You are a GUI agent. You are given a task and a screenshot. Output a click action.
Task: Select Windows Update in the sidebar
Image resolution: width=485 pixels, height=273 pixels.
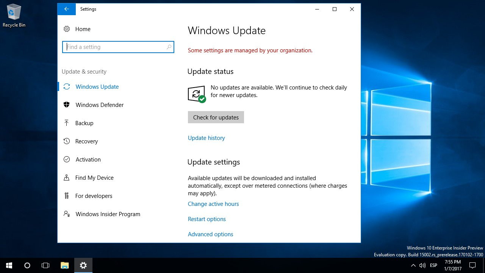(116, 87)
